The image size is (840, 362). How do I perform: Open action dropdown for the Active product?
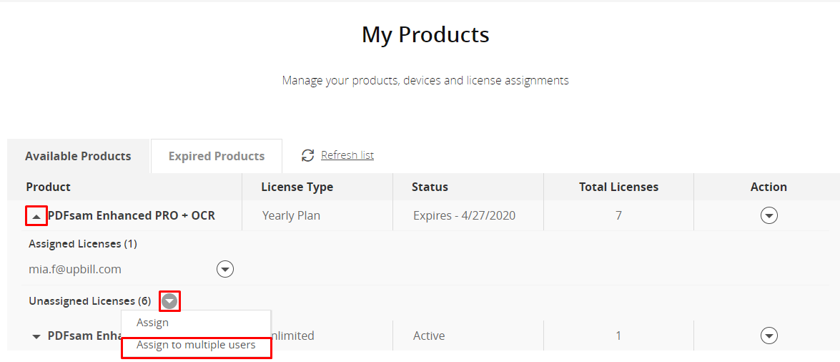pyautogui.click(x=769, y=336)
